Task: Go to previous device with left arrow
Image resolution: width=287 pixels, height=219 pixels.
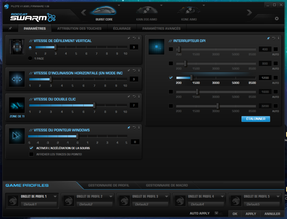Action: (84, 13)
